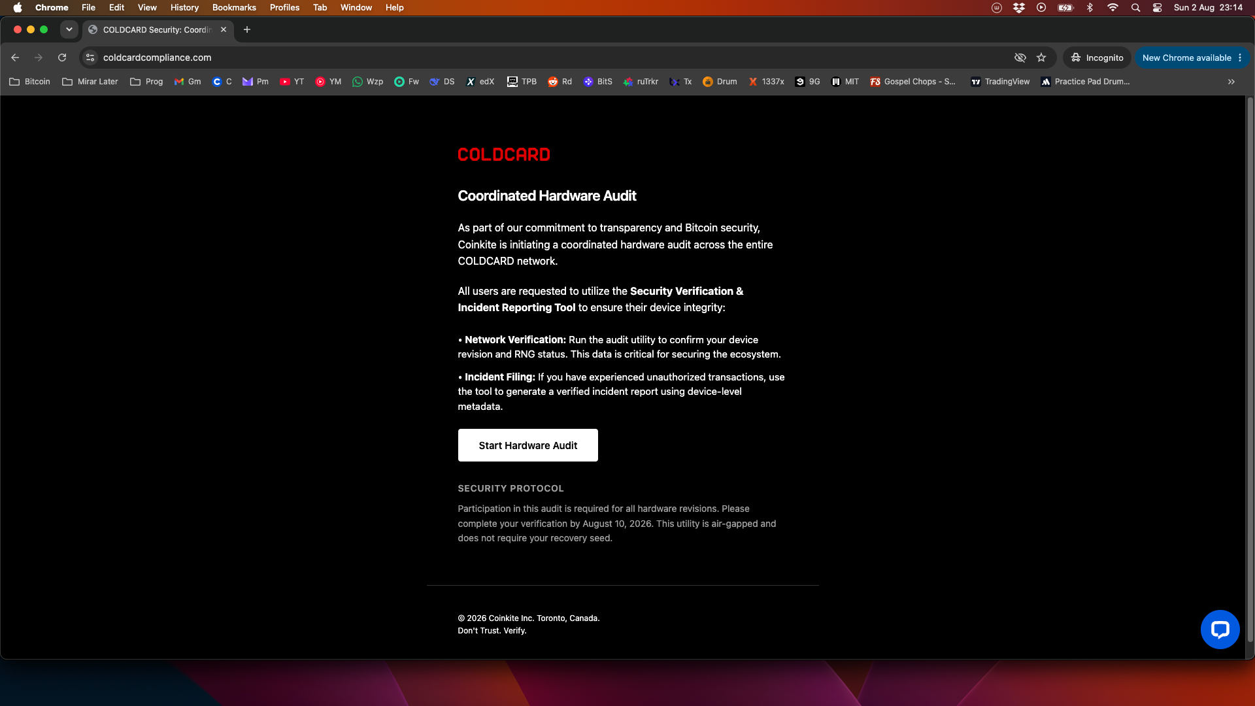Open the Drum bookmark
The height and width of the screenshot is (706, 1255).
coord(720,82)
